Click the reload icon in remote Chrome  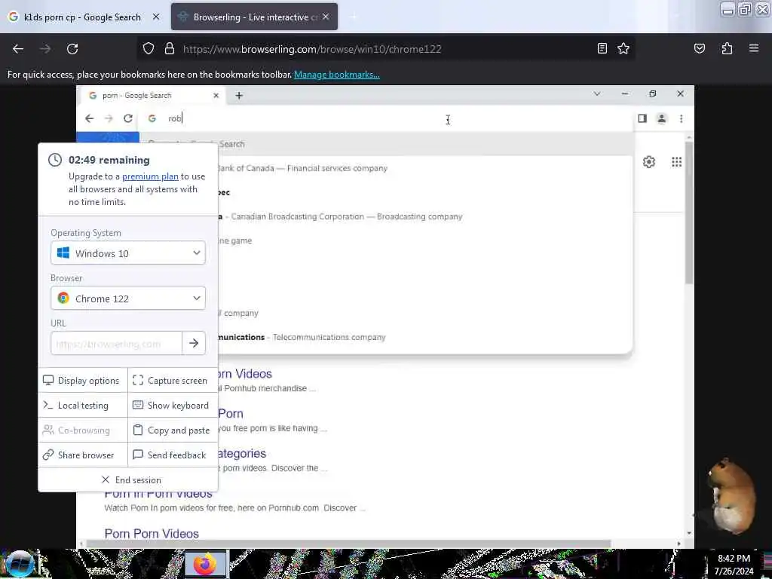click(128, 118)
